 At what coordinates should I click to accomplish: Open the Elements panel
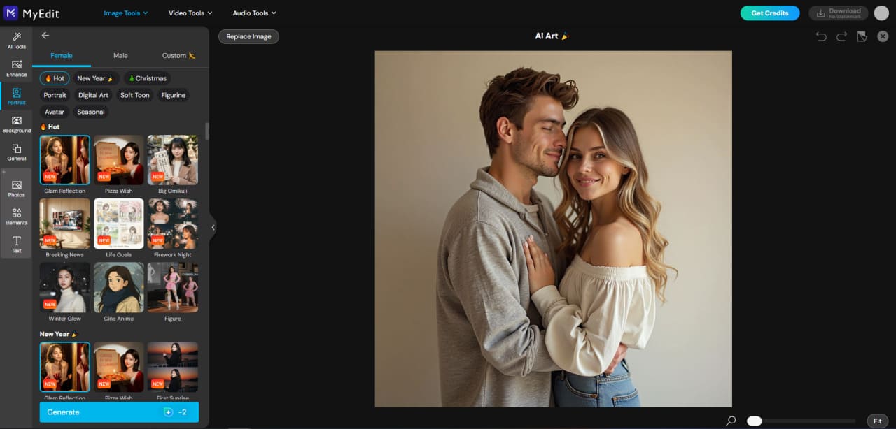coord(16,217)
